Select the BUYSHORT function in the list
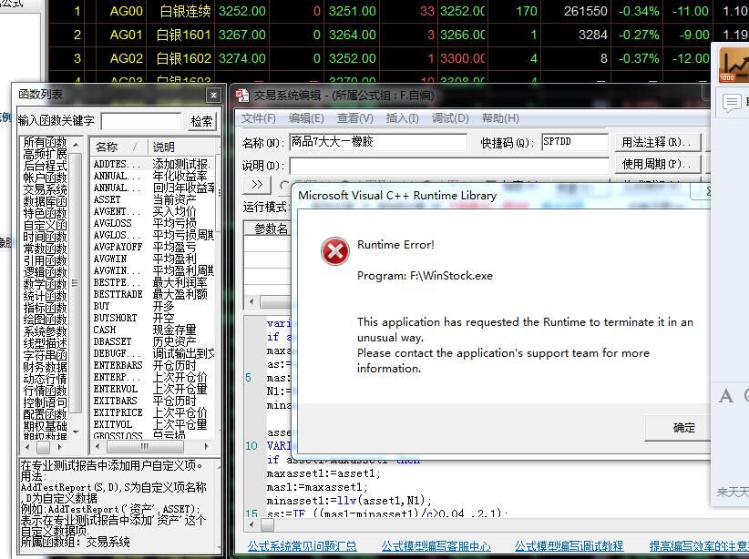The image size is (749, 559). point(114,319)
